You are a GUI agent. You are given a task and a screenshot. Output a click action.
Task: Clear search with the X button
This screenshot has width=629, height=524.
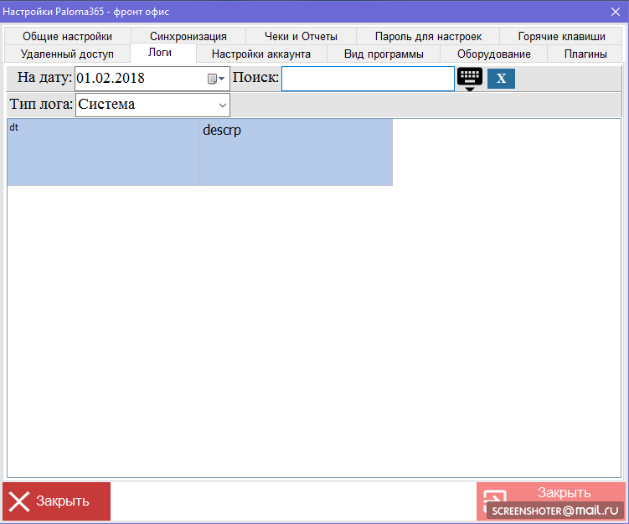click(501, 79)
